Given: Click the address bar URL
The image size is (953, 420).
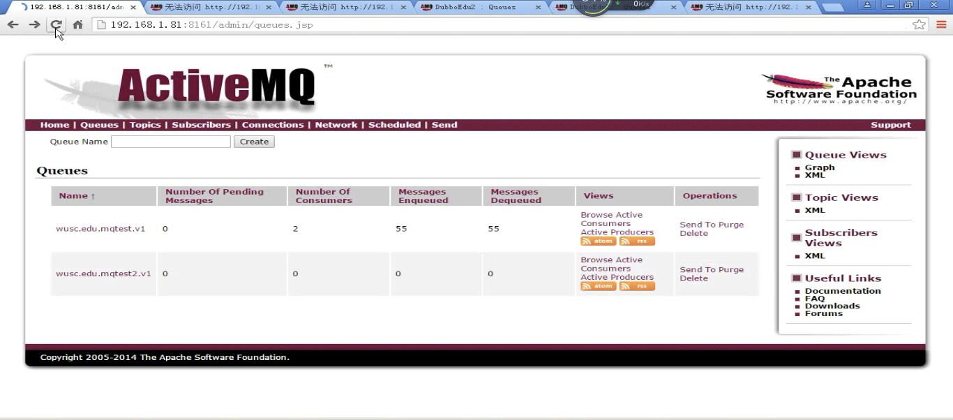Looking at the screenshot, I should click(211, 24).
